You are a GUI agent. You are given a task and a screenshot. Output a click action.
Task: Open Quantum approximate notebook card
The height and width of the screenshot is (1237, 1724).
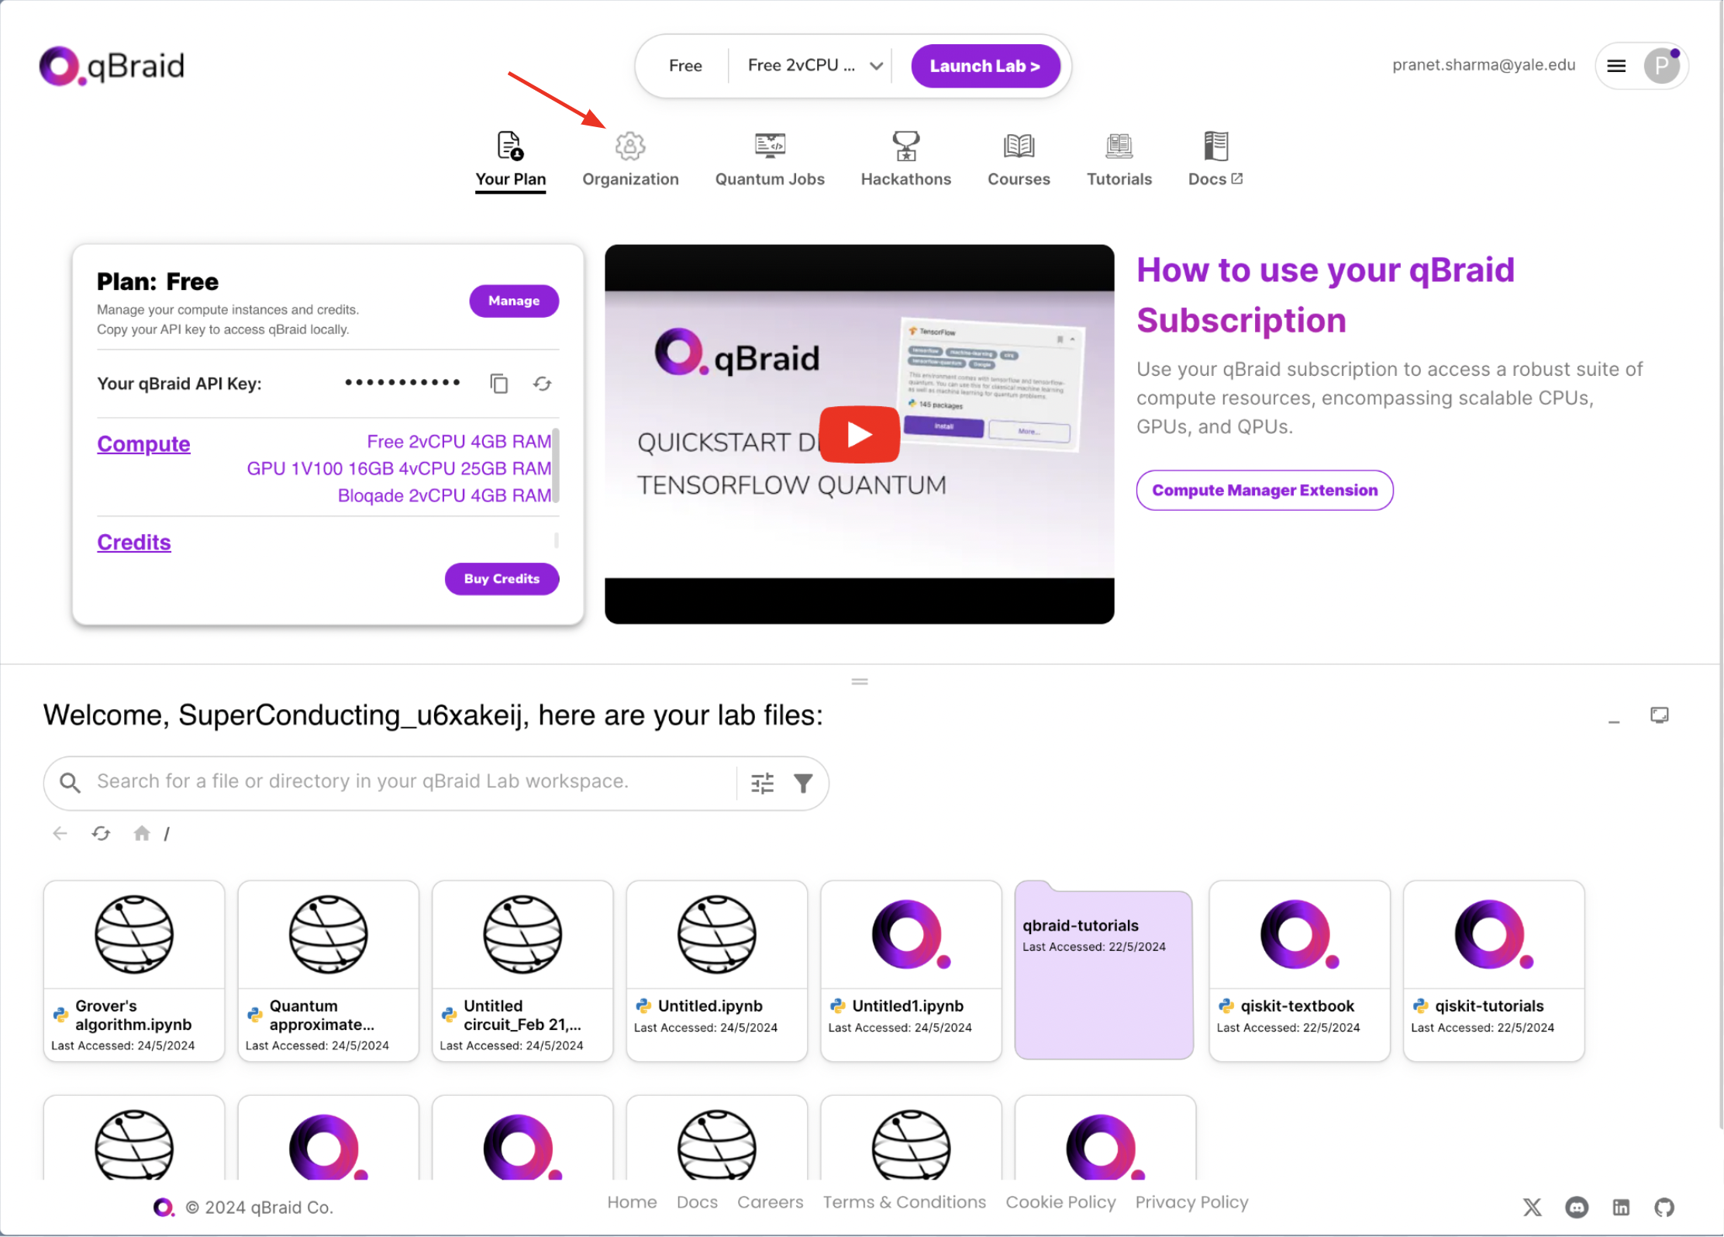pos(329,971)
